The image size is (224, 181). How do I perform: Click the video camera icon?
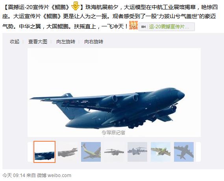click(x=143, y=27)
